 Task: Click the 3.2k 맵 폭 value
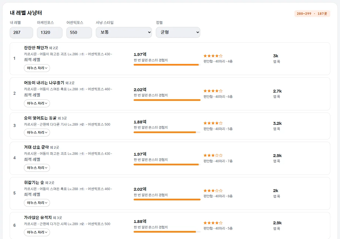tap(277, 123)
